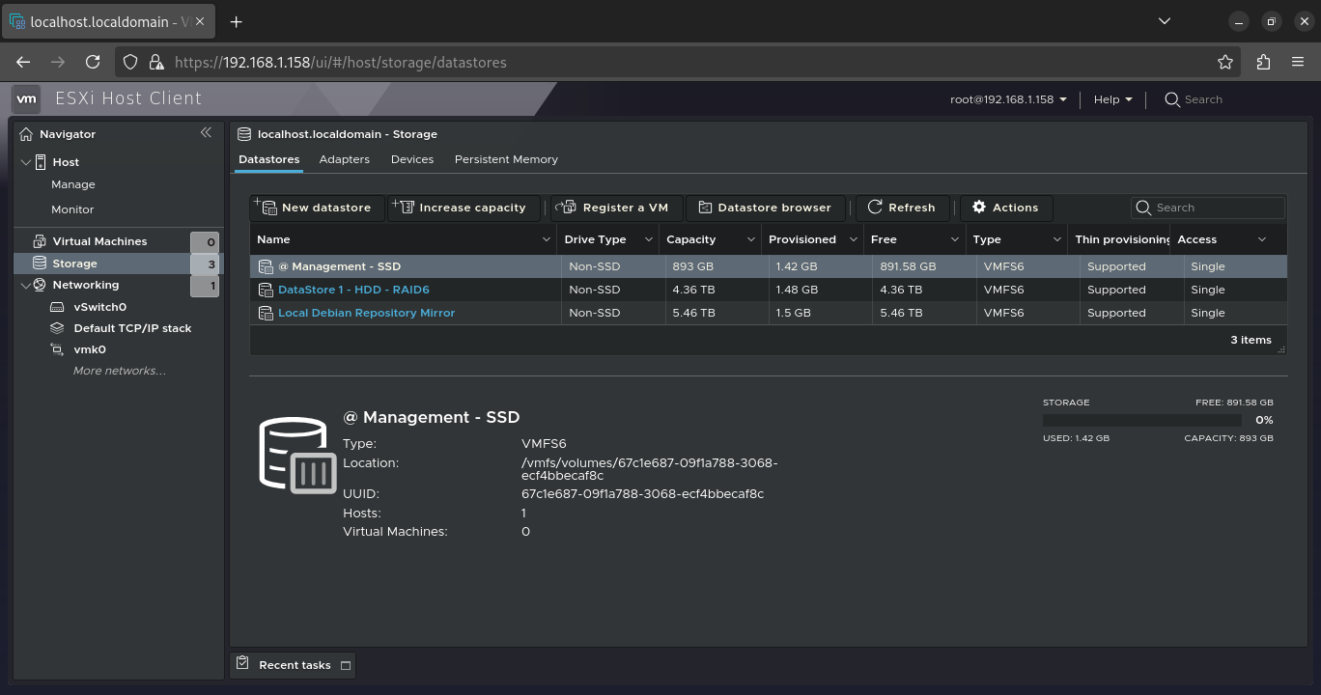Click the Local Debian Repository Mirror row icon

click(x=266, y=313)
